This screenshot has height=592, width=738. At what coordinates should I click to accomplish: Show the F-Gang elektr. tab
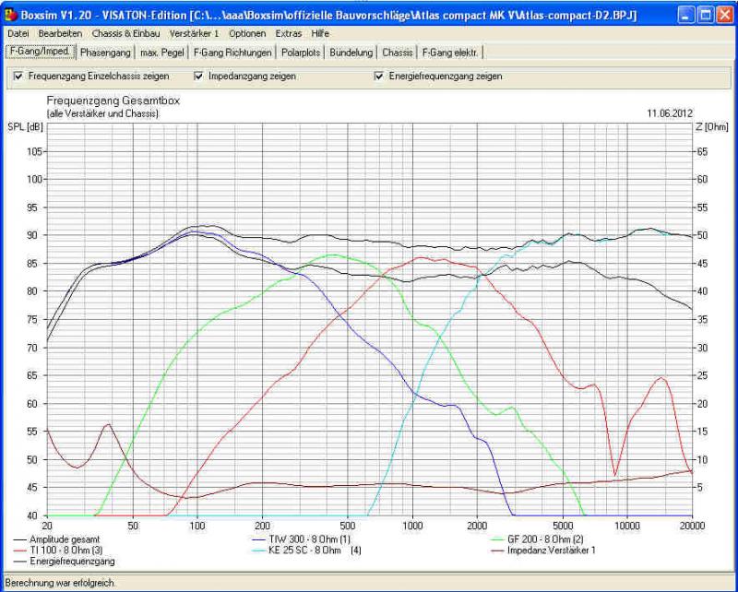click(x=450, y=53)
